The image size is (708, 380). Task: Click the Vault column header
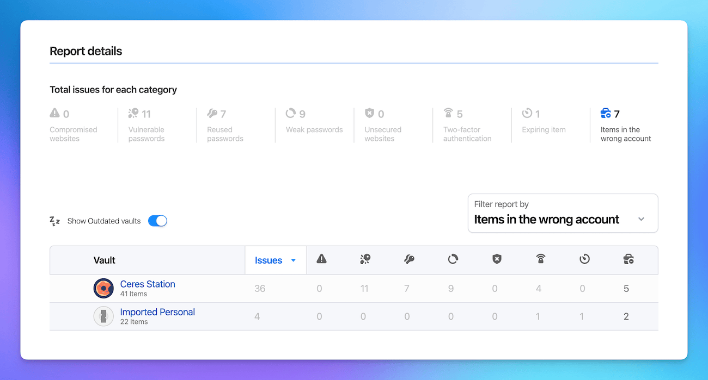pyautogui.click(x=105, y=260)
